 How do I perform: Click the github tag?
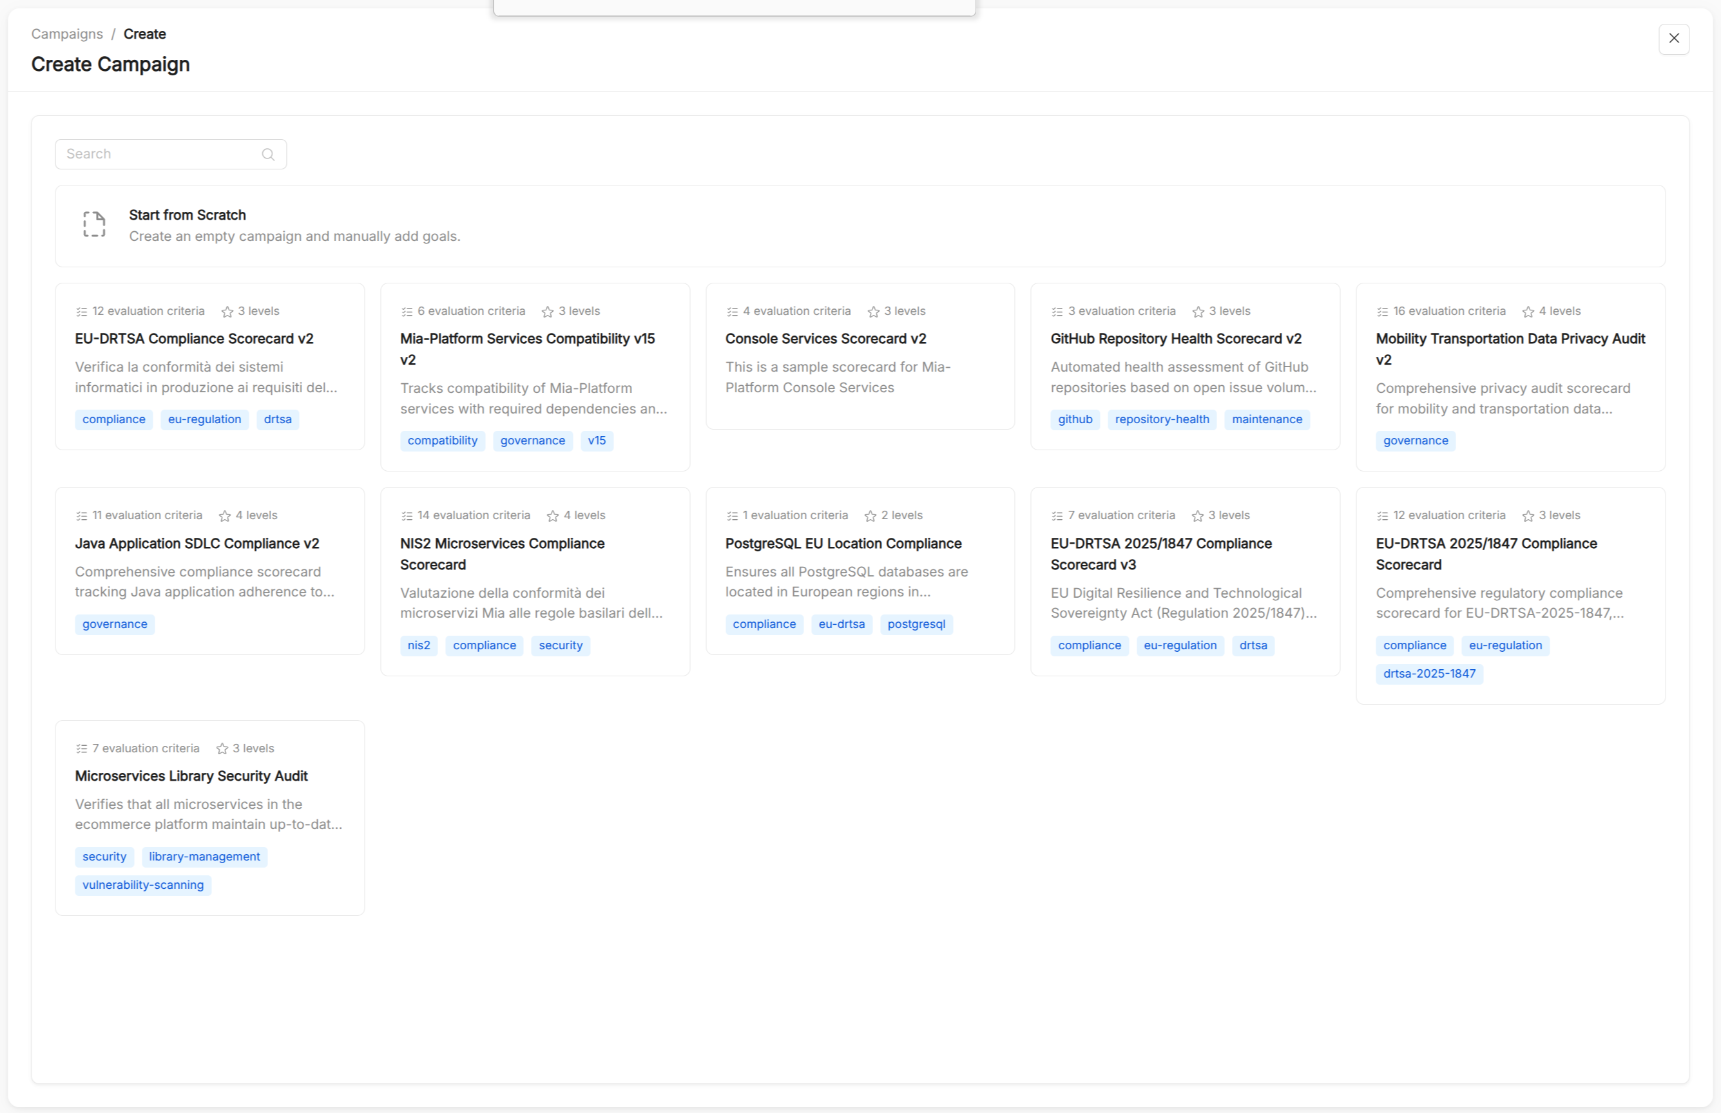[1075, 420]
